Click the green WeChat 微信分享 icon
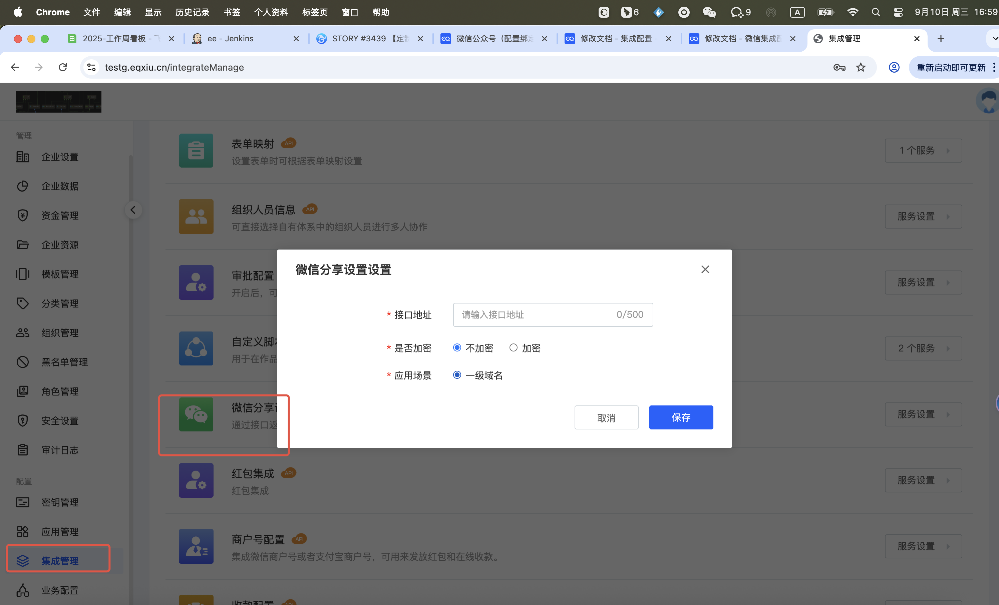The image size is (999, 605). tap(196, 414)
